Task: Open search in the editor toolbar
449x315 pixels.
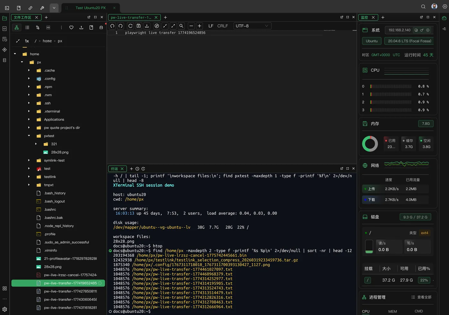Action: tap(181, 26)
